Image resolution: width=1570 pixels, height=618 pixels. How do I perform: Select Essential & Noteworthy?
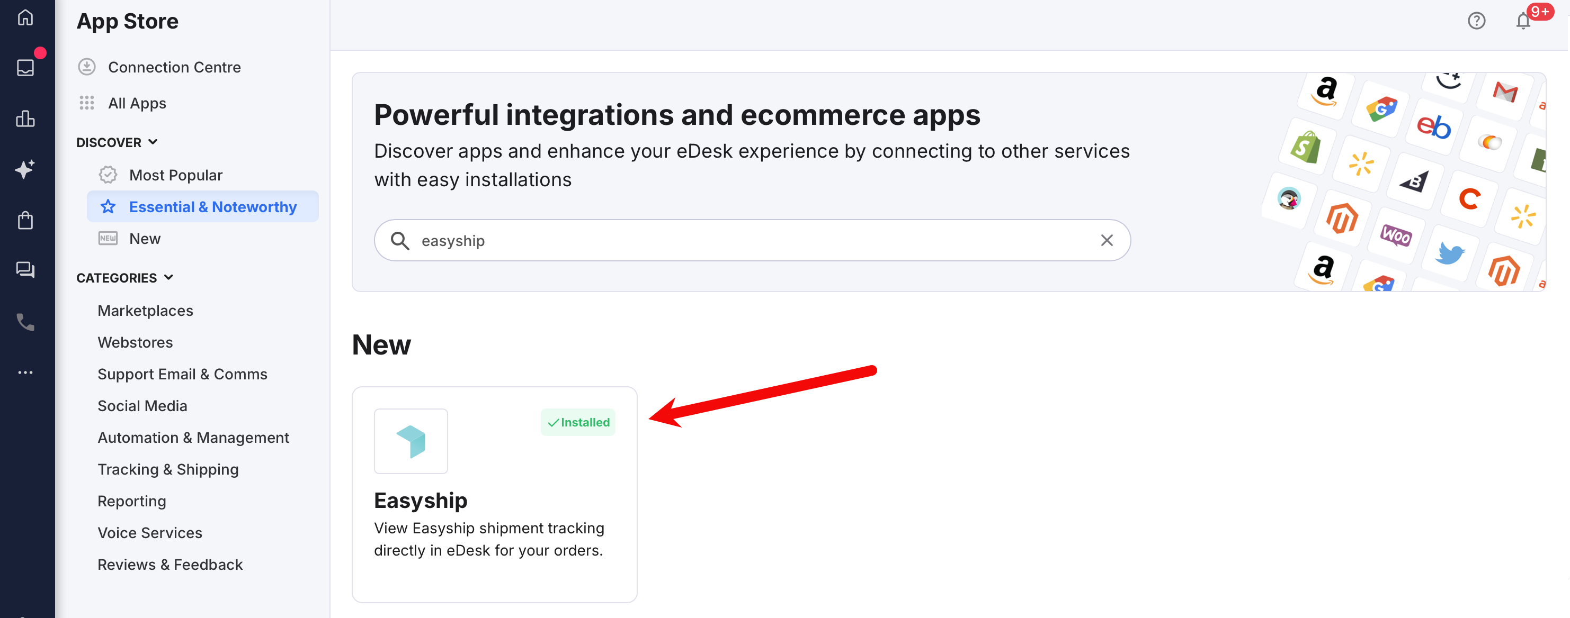pyautogui.click(x=202, y=206)
